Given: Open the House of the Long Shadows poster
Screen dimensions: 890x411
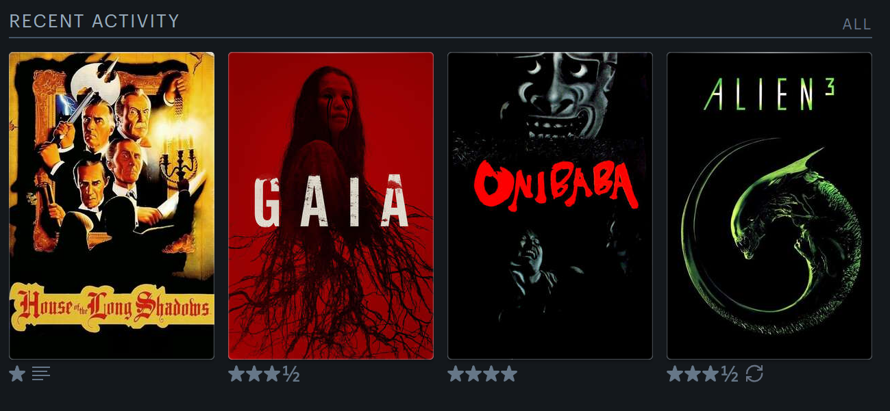Looking at the screenshot, I should (x=112, y=206).
